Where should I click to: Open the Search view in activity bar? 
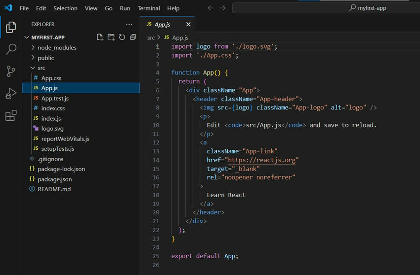10,49
